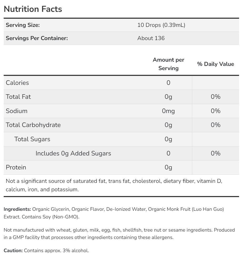Click the bold Ingredients label

pyautogui.click(x=17, y=209)
